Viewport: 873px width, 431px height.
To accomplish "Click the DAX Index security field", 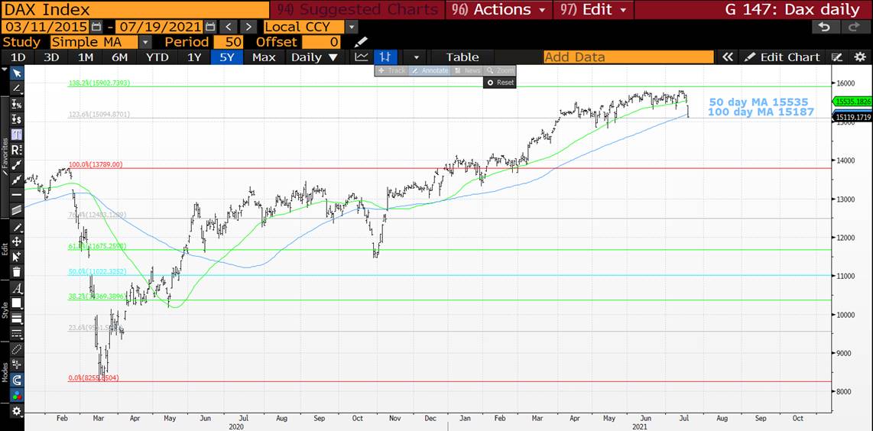I will point(135,9).
